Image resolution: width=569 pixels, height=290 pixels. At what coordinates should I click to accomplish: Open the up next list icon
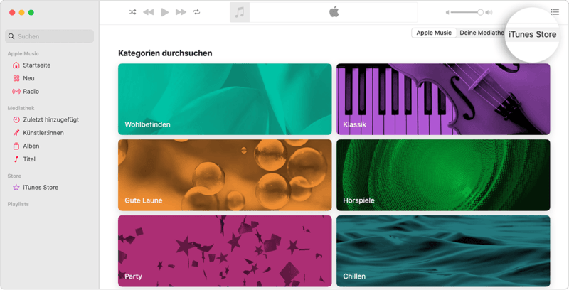point(555,12)
